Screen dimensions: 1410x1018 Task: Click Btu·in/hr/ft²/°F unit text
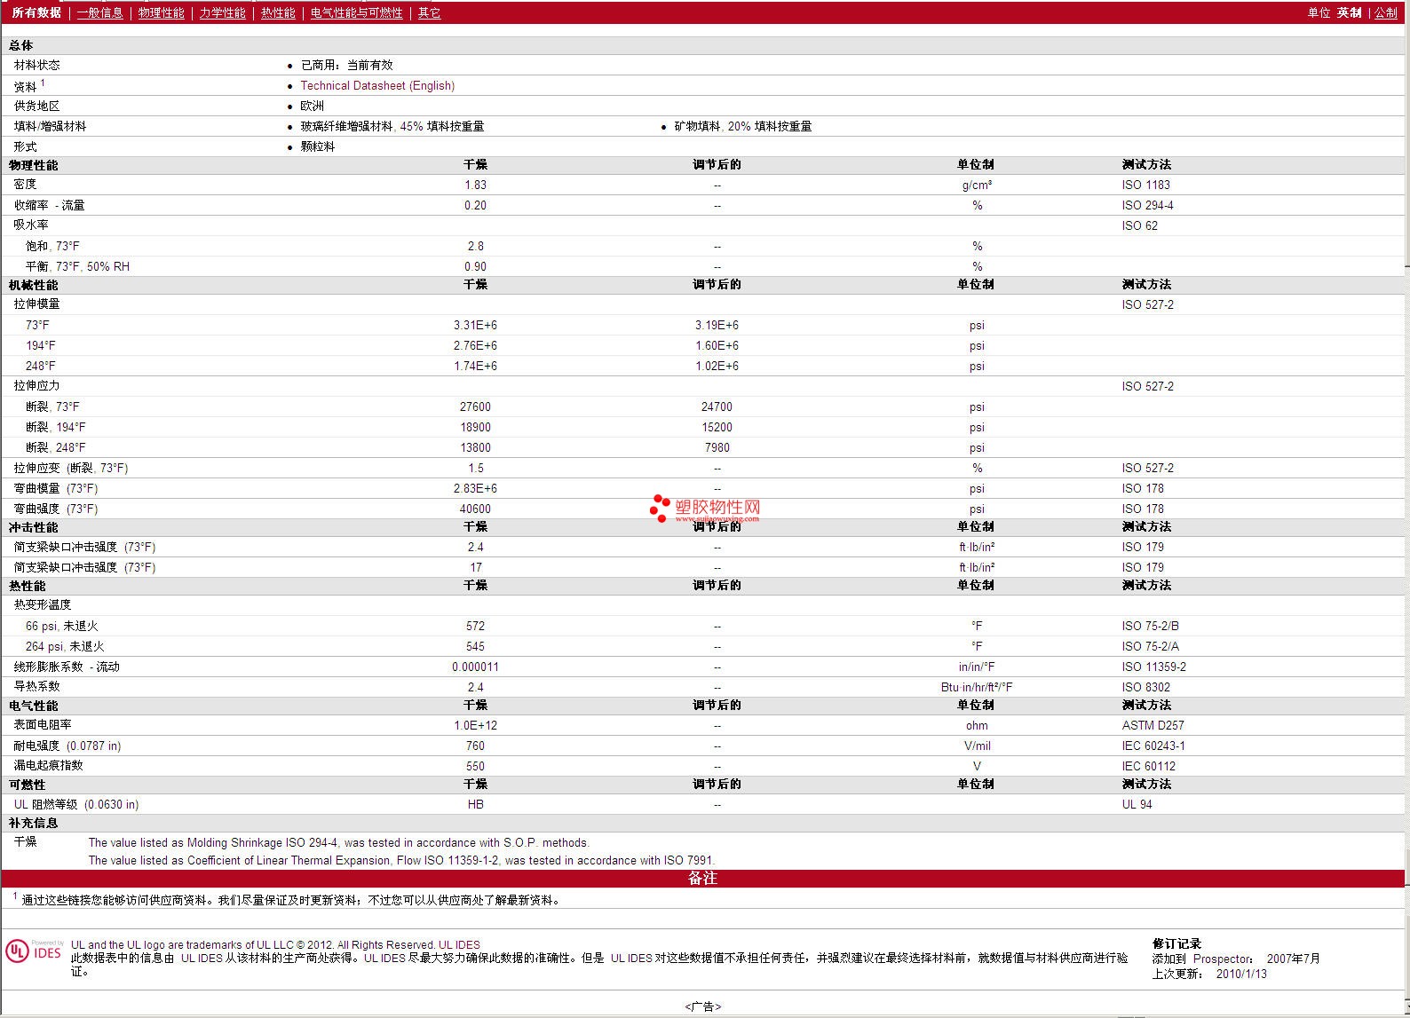pyautogui.click(x=977, y=687)
